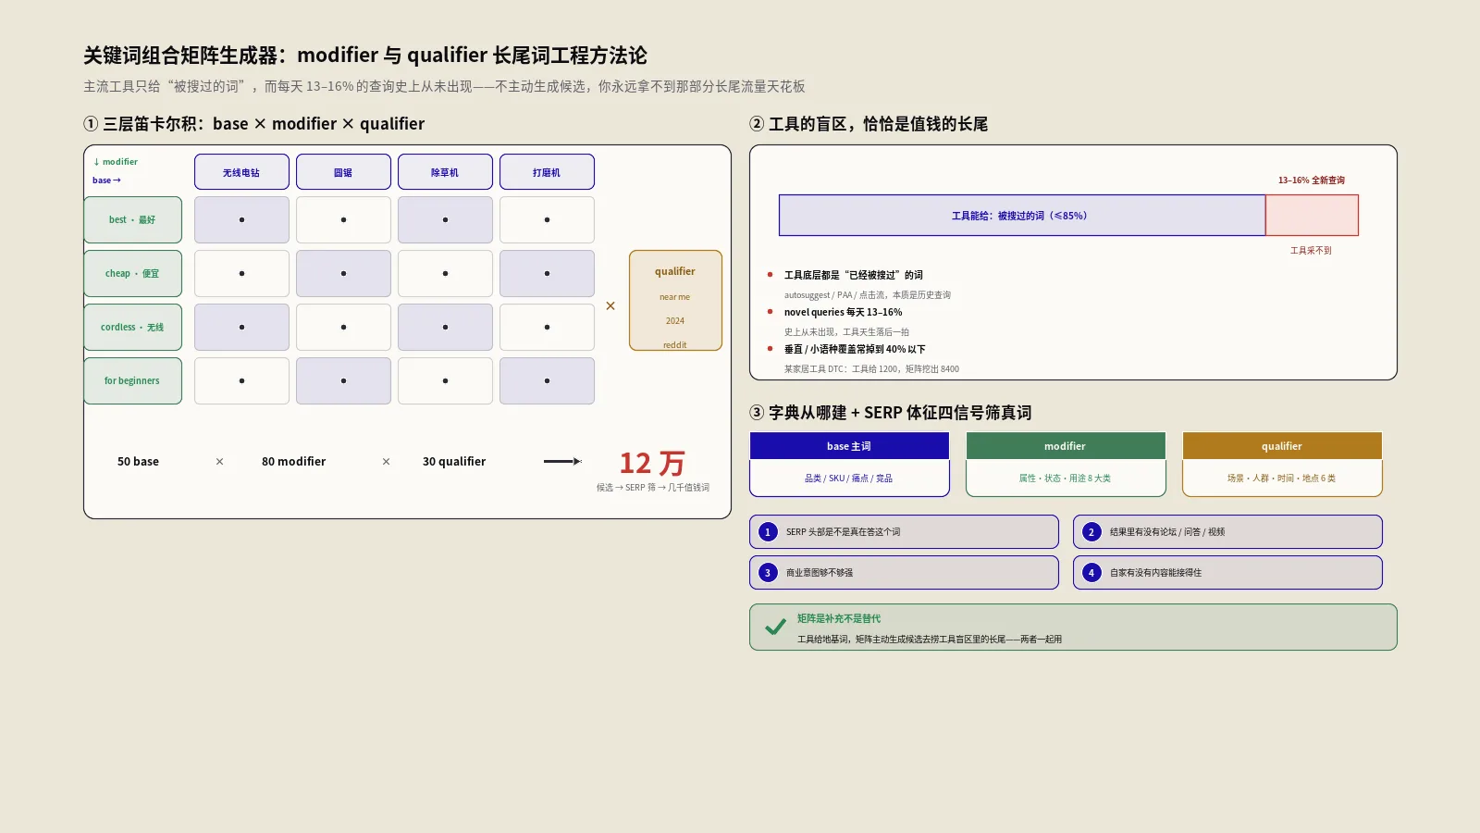This screenshot has width=1480, height=833.
Task: Select the for beginners modifier row
Action: click(x=132, y=380)
